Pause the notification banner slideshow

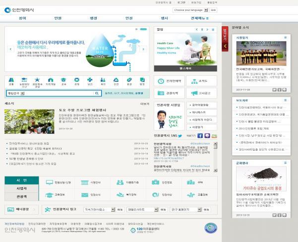(202, 29)
